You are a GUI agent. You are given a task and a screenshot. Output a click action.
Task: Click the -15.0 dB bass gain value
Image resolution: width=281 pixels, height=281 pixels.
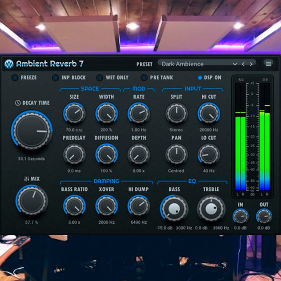tap(164, 228)
